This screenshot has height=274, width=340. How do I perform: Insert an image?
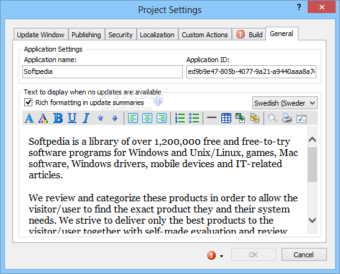(x=241, y=118)
